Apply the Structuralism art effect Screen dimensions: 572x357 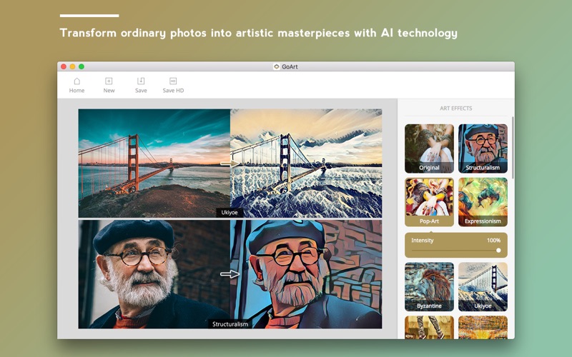pos(483,149)
